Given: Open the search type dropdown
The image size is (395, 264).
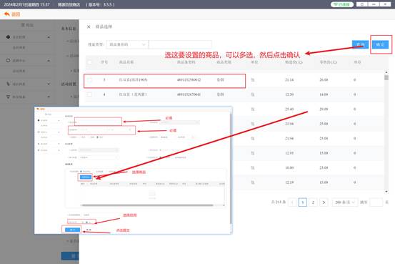Looking at the screenshot, I should 127,44.
